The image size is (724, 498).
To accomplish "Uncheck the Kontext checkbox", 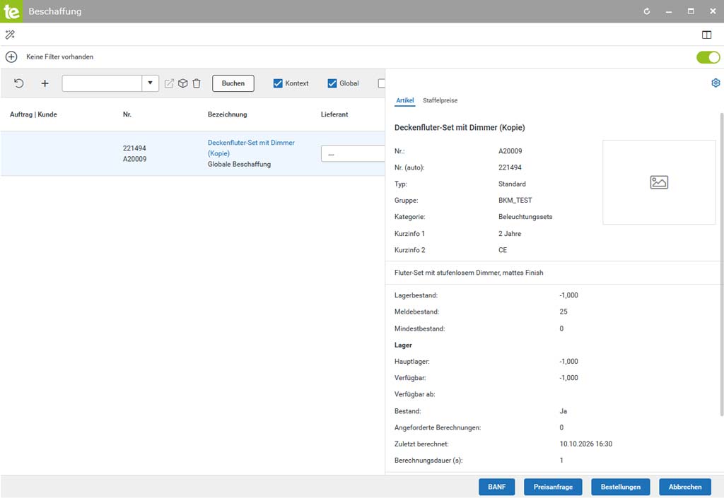I will [277, 83].
